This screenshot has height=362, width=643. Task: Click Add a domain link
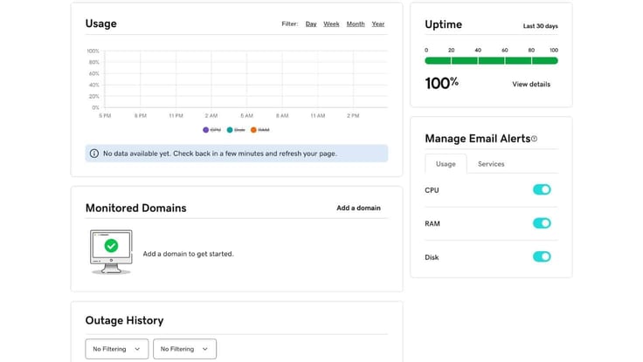(x=358, y=208)
